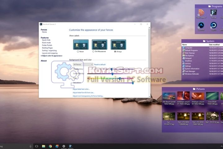Select the Never show labels option
The image size is (223, 149).
pyautogui.click(x=78, y=52)
